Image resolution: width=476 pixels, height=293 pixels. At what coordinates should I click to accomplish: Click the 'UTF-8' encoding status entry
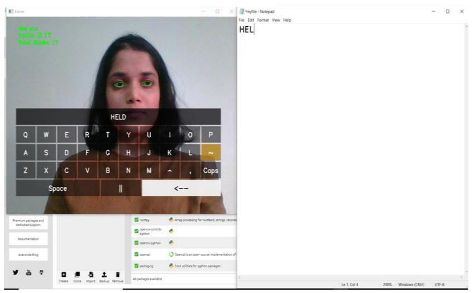[439, 284]
